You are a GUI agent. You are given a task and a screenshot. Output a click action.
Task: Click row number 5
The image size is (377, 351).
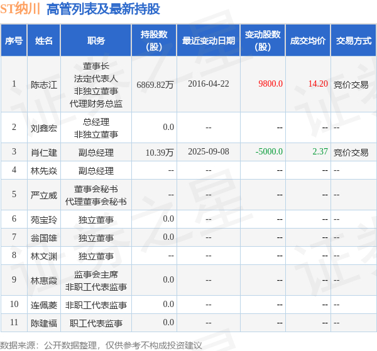[14, 195]
